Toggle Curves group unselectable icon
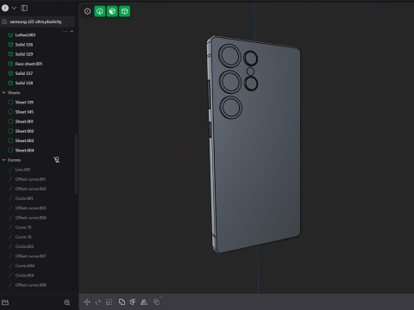This screenshot has width=414, height=310. [57, 160]
